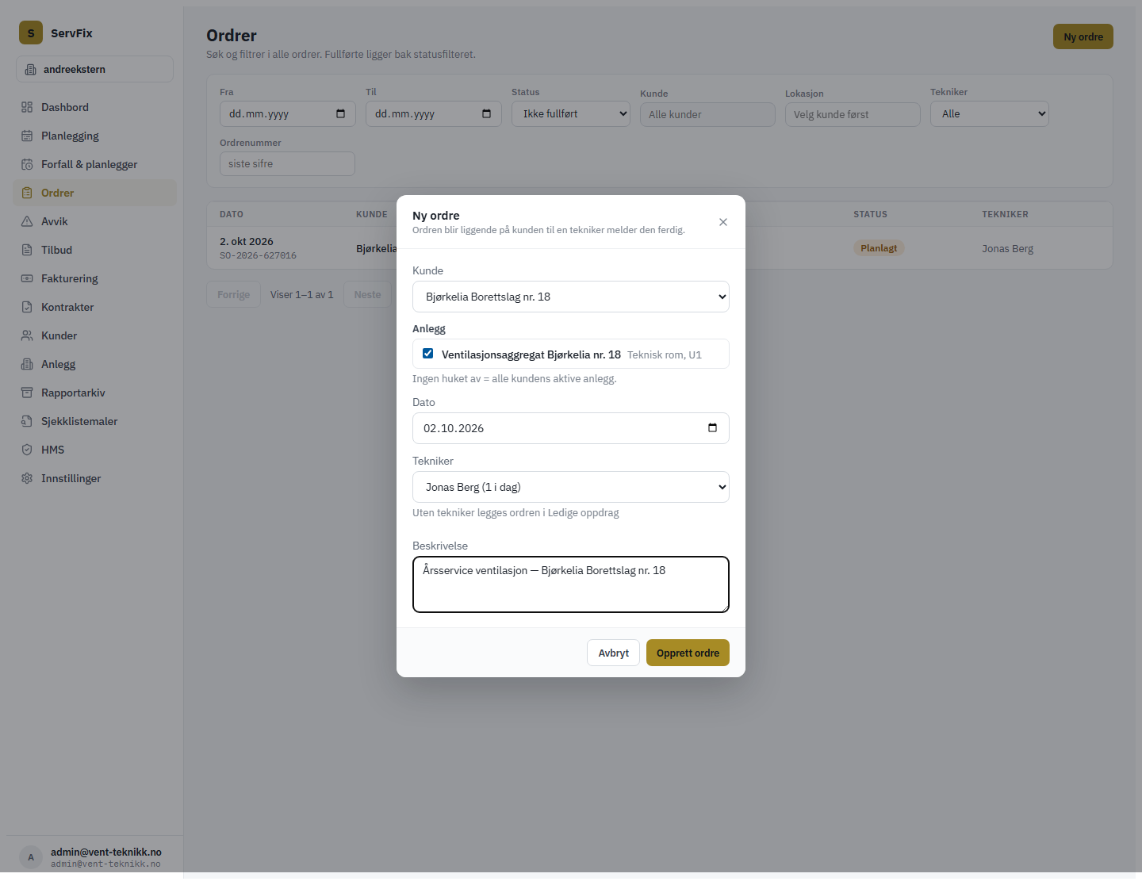Close the Ny ordre dialog
1142x885 pixels.
[723, 222]
